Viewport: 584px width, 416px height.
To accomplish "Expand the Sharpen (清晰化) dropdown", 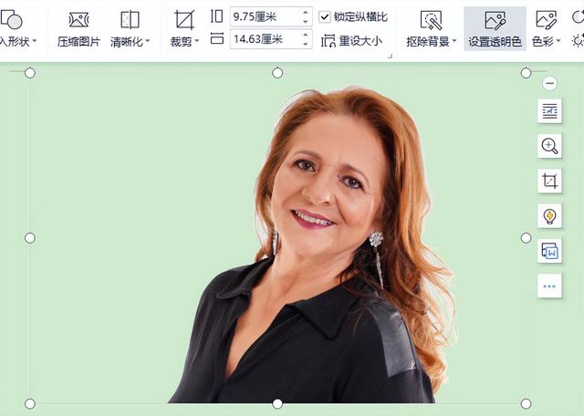I will click(x=146, y=41).
